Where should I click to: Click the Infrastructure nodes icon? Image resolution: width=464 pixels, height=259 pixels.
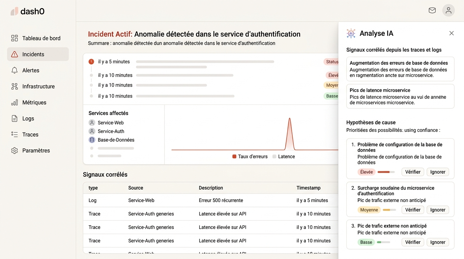pos(14,86)
